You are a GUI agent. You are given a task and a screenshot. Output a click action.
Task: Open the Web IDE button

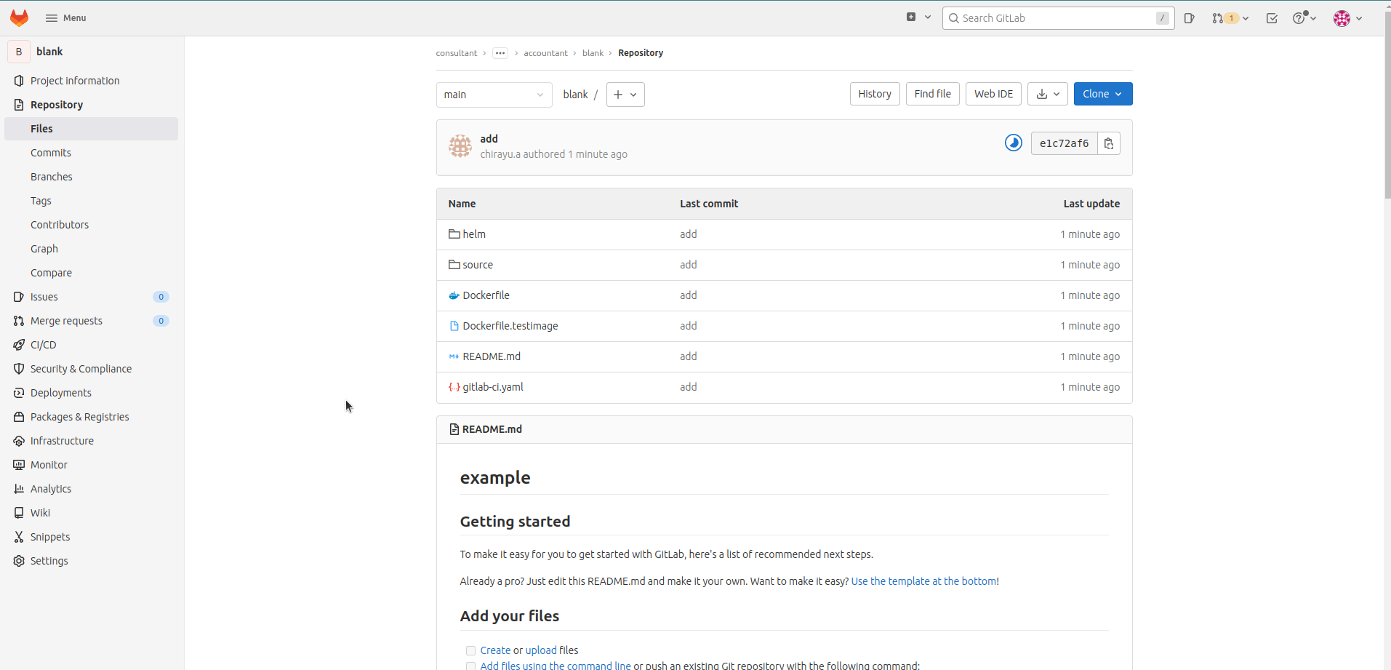tap(993, 94)
